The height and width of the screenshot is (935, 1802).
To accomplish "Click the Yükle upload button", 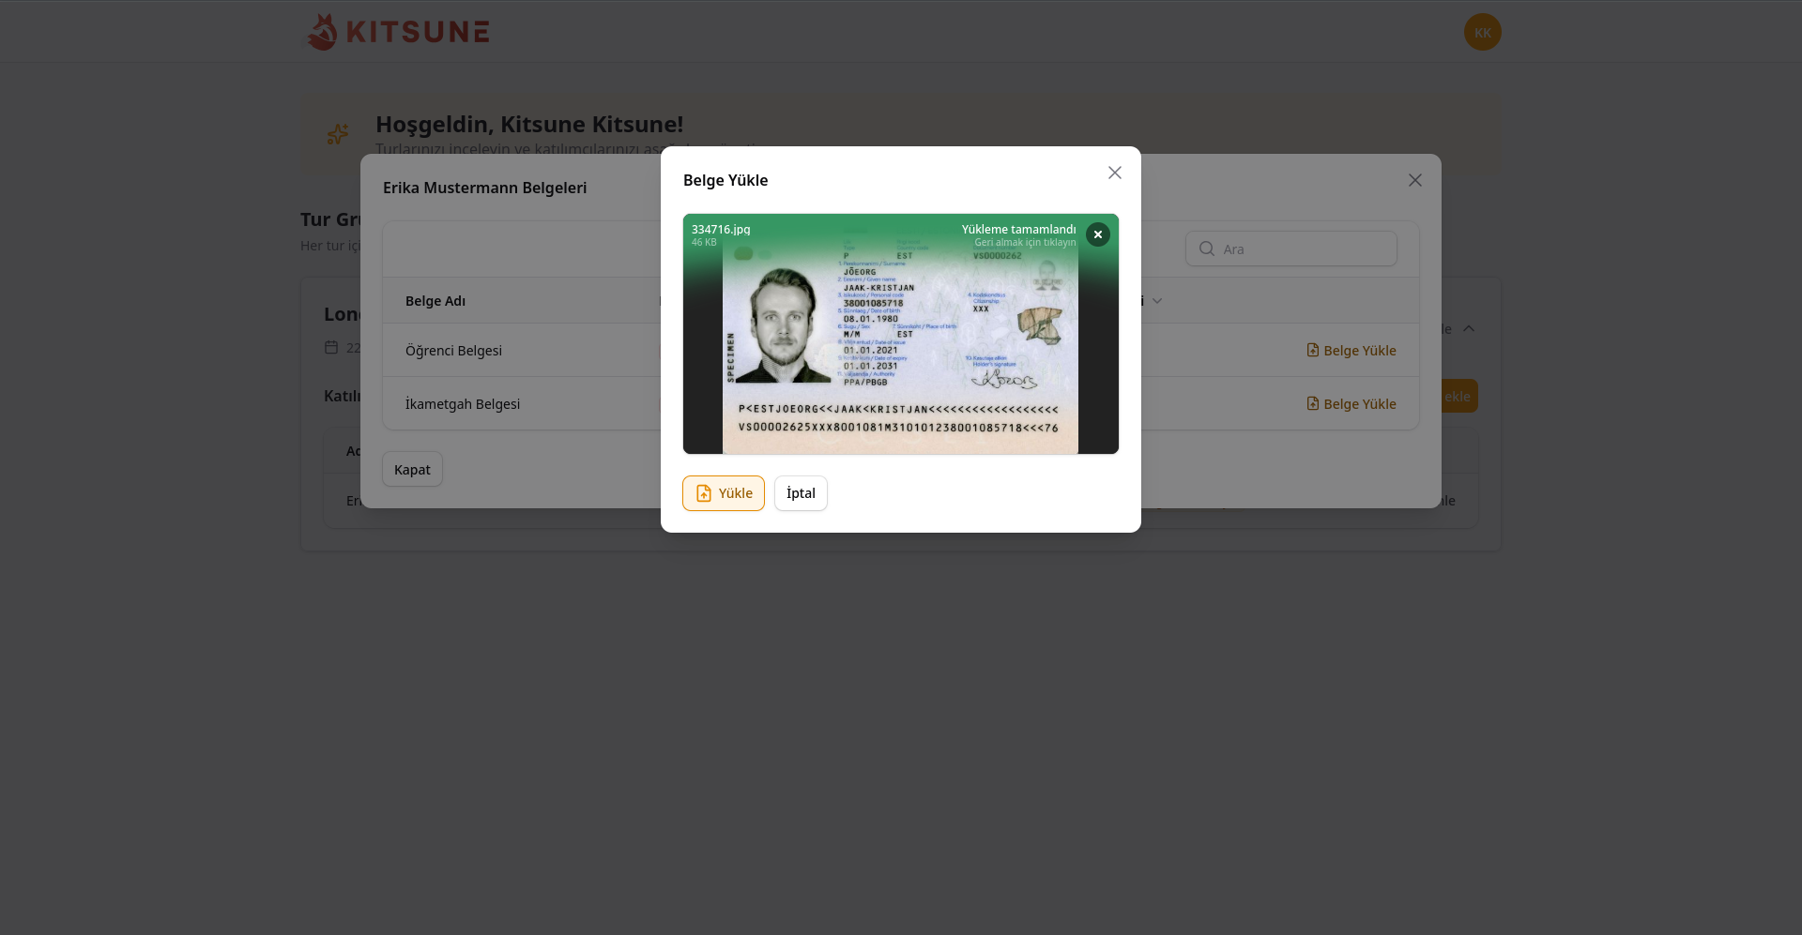I will [x=724, y=493].
